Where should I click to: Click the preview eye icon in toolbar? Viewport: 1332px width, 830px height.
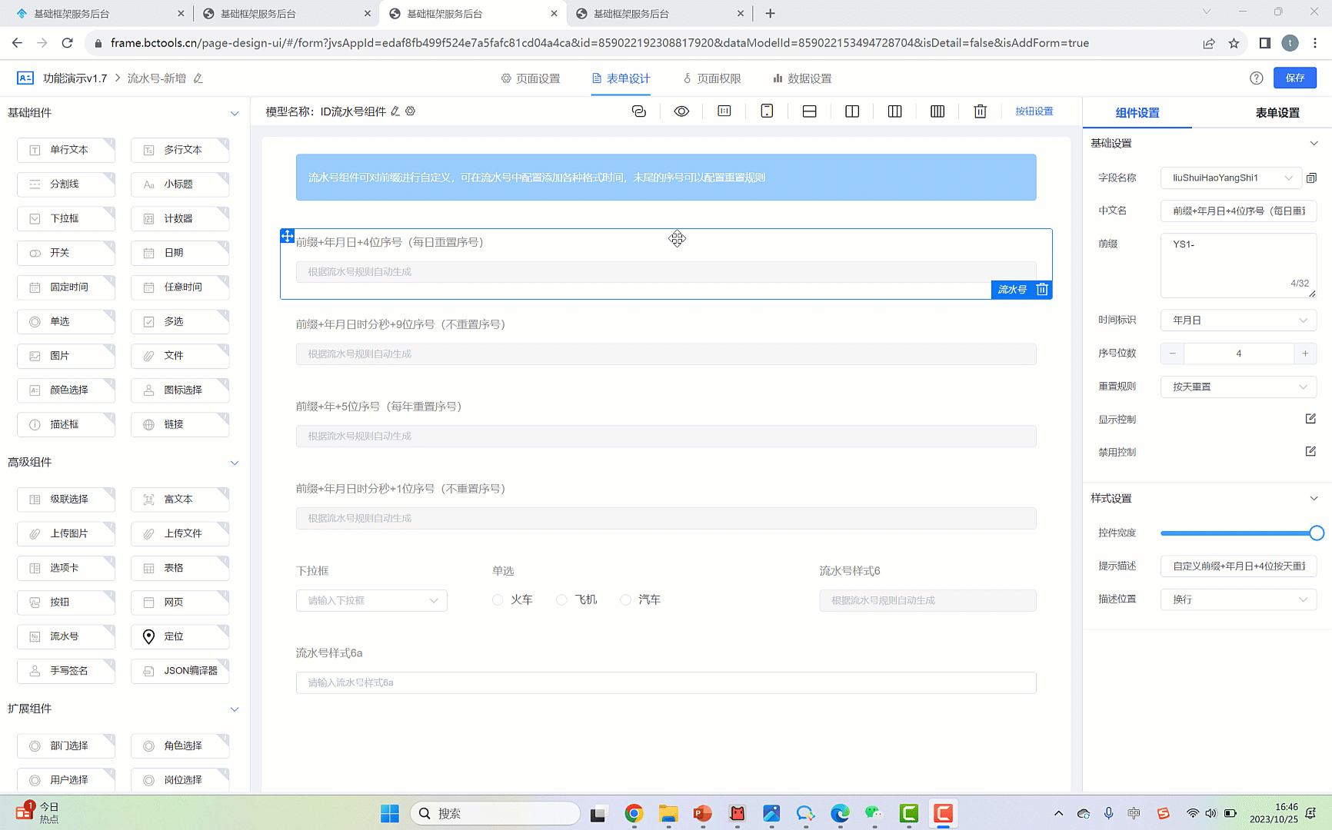[681, 111]
